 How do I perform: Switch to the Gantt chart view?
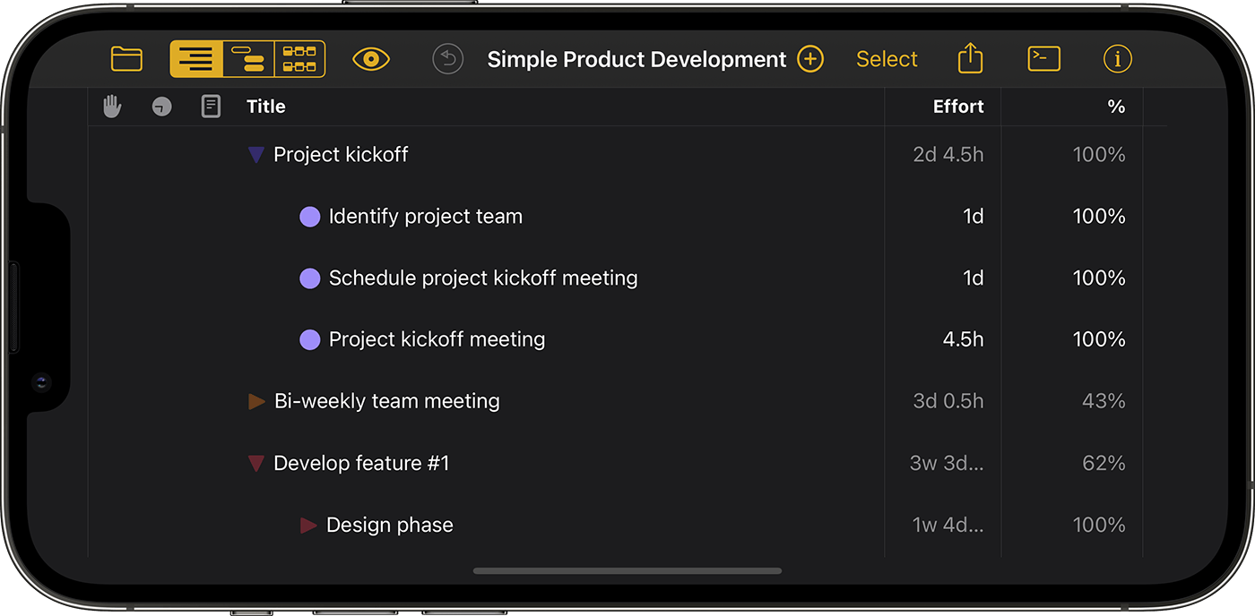(x=247, y=59)
